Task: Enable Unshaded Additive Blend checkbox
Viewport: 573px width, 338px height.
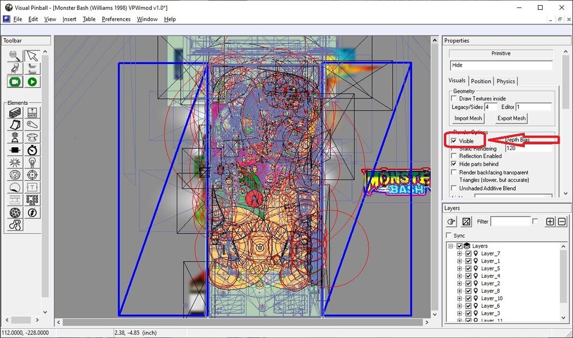Action: click(454, 188)
